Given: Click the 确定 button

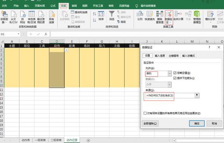Looking at the screenshot, I should click(196, 123).
